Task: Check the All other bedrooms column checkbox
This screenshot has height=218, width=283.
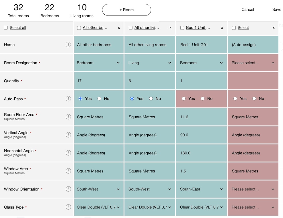Action: tap(79, 28)
